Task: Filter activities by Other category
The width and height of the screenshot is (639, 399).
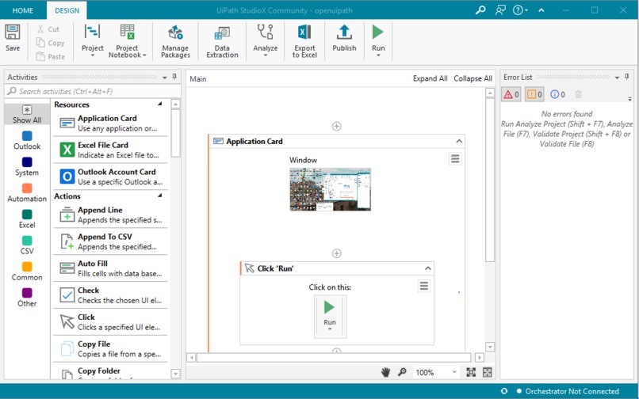Action: click(27, 298)
